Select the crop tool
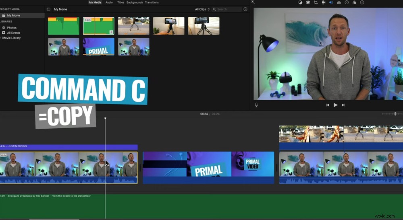 tap(316, 2)
